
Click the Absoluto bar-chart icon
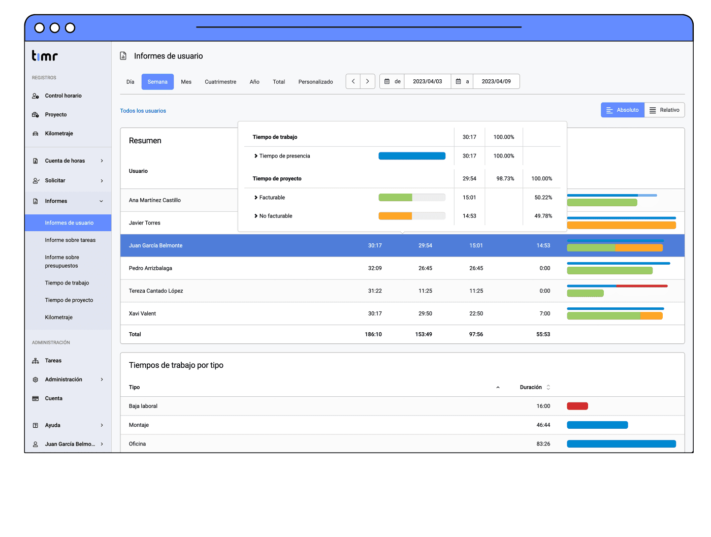[610, 110]
